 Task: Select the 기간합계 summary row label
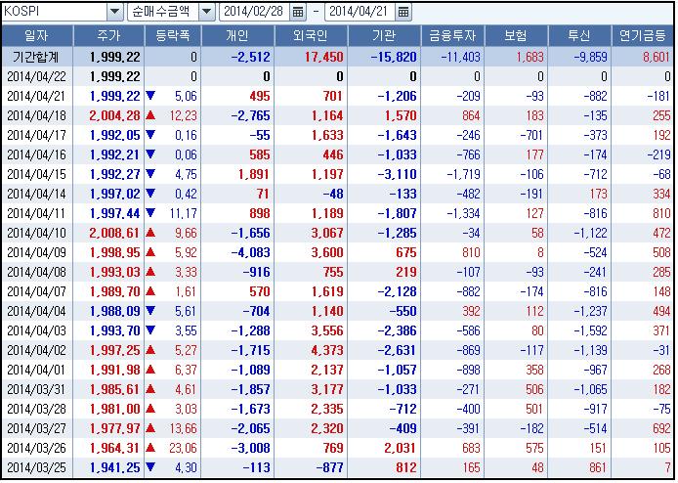pos(37,57)
